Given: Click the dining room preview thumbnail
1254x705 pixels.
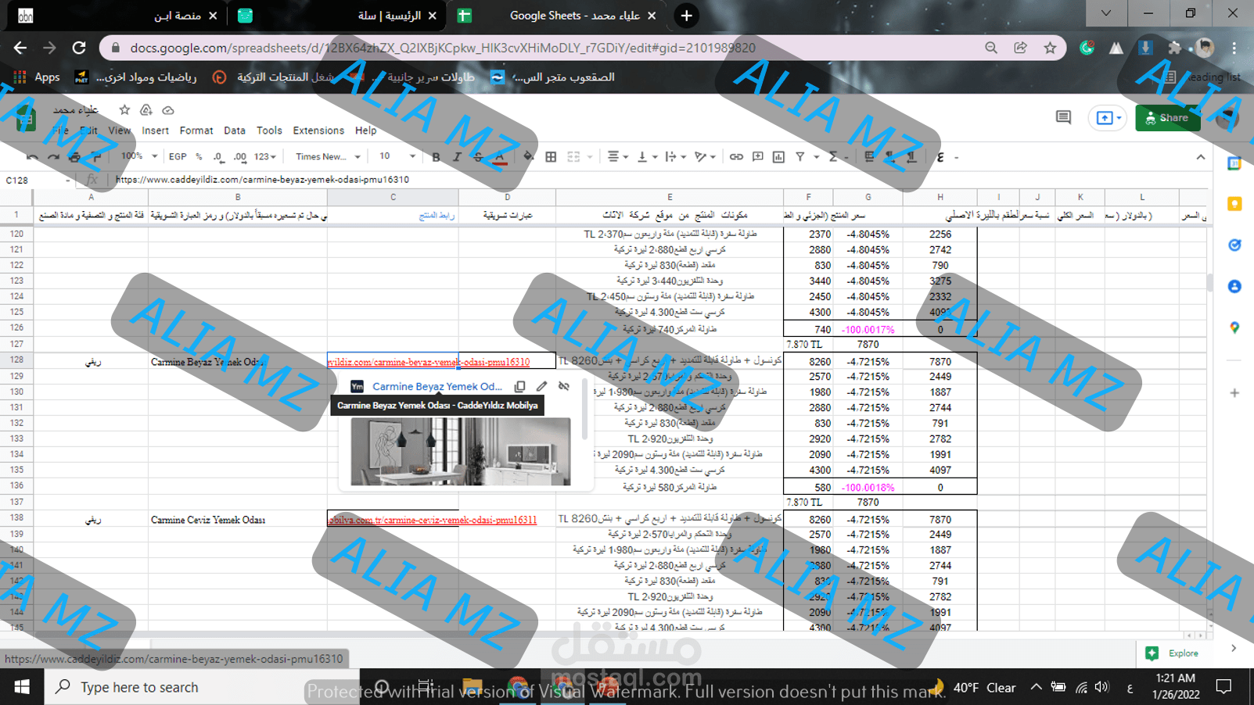Looking at the screenshot, I should 460,452.
